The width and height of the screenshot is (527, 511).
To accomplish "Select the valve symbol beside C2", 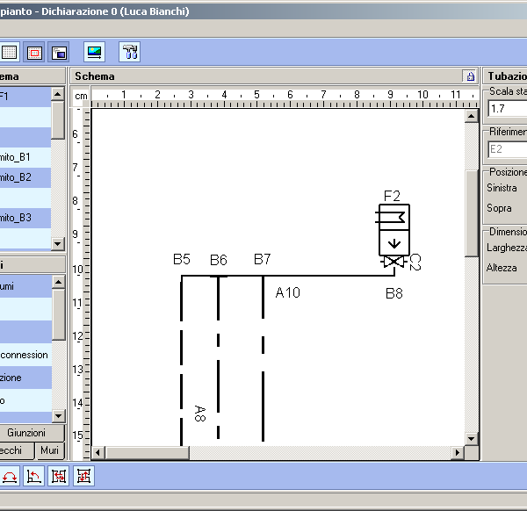I will point(393,262).
